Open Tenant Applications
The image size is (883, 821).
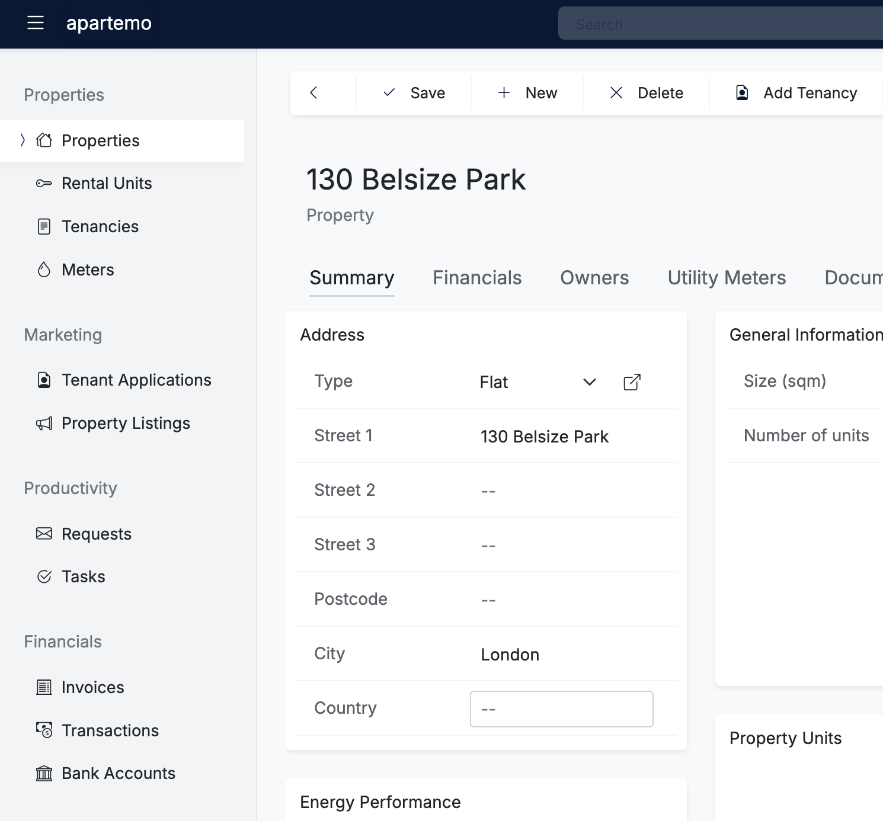[x=136, y=380]
